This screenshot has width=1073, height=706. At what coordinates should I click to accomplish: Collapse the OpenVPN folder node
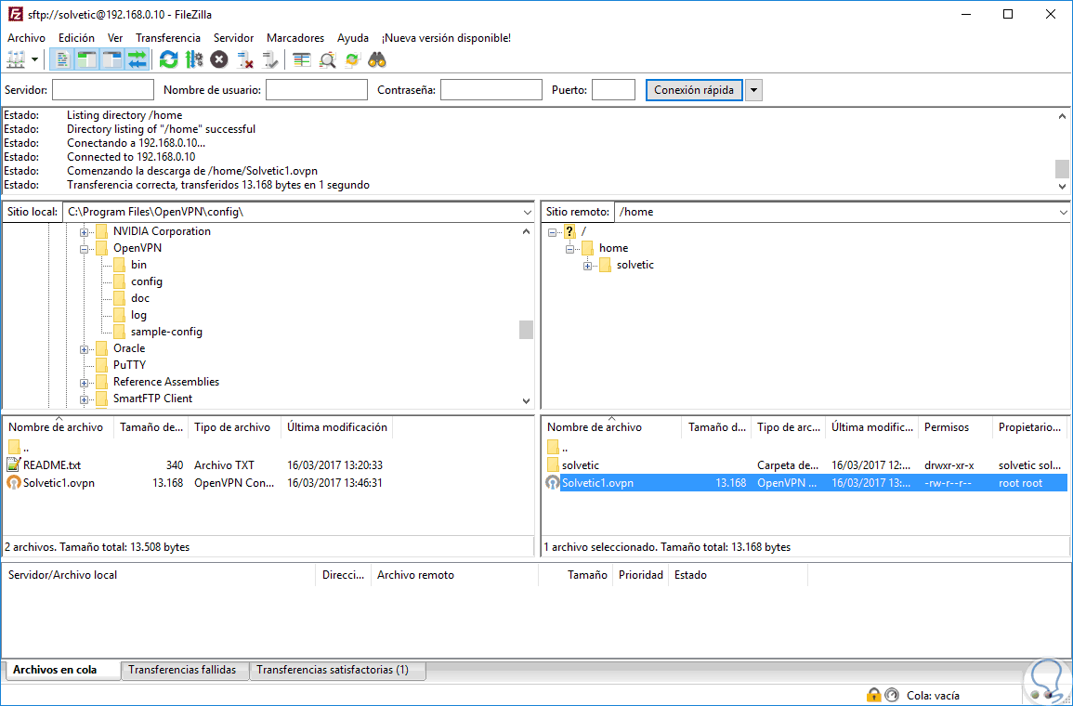pos(85,249)
